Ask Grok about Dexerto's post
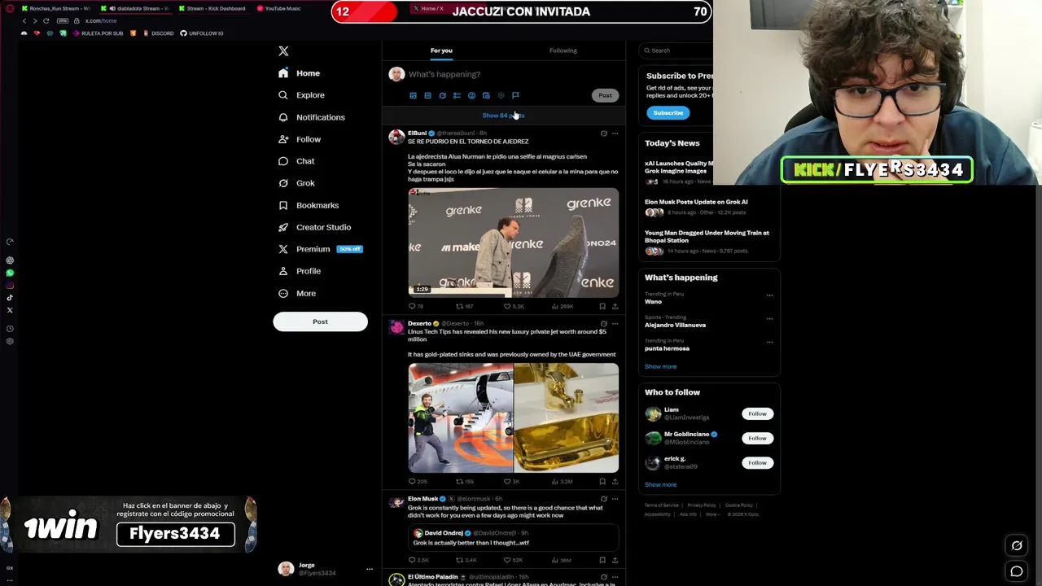Viewport: 1042px width, 586px height. [x=603, y=324]
